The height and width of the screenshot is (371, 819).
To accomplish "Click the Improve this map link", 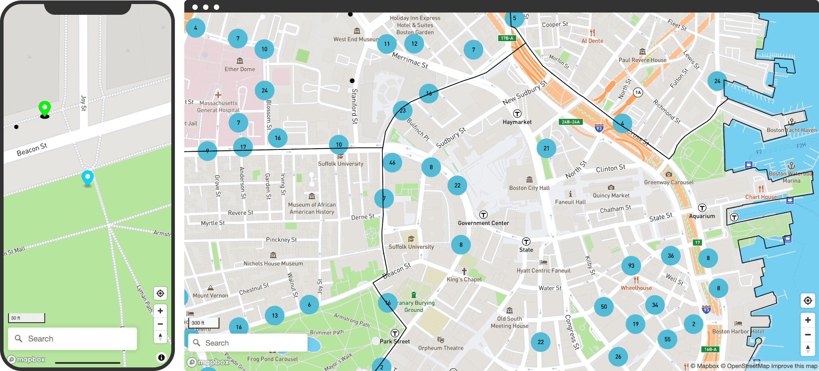I will click(x=794, y=366).
